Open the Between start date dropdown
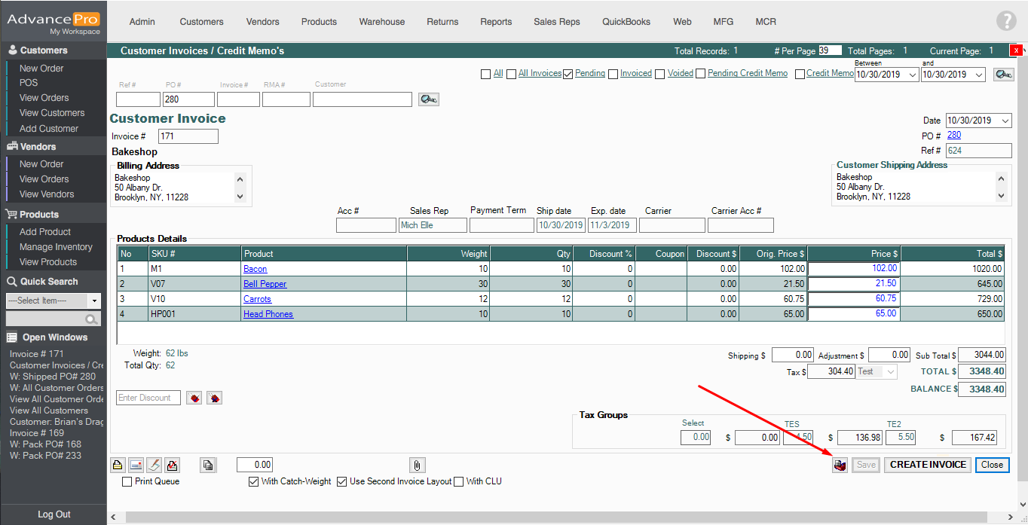Viewport: 1028px width, 525px height. point(913,75)
